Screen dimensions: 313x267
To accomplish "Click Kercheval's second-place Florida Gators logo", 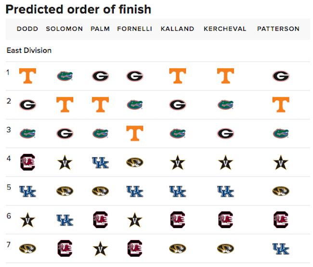I will click(x=225, y=105).
